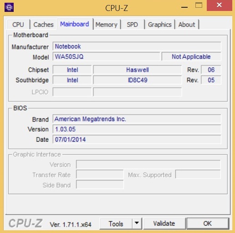235x233 pixels.
Task: Click the Southbridge vendor field Intel
Action: (72, 80)
